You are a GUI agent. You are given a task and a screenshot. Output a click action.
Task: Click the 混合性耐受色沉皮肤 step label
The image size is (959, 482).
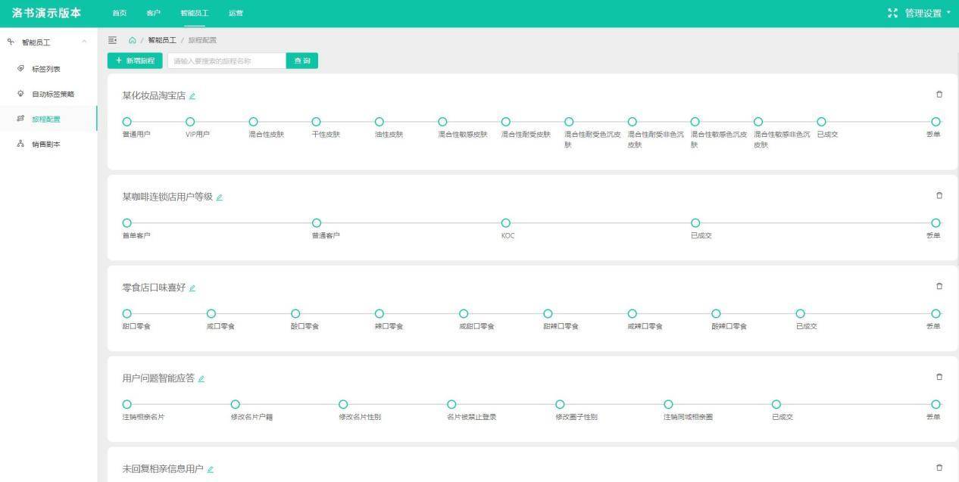(x=592, y=139)
